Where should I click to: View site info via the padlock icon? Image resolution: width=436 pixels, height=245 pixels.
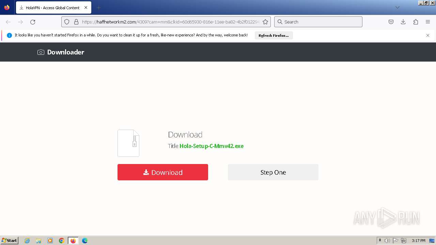[76, 22]
